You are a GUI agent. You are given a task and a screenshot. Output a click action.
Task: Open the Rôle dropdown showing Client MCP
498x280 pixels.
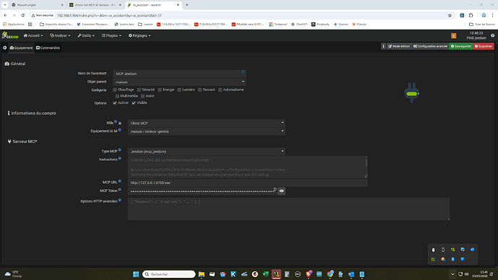coord(206,123)
